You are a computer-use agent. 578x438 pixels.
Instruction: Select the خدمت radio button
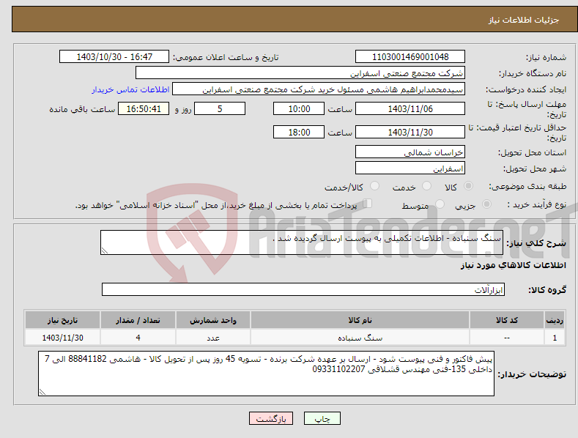point(426,186)
